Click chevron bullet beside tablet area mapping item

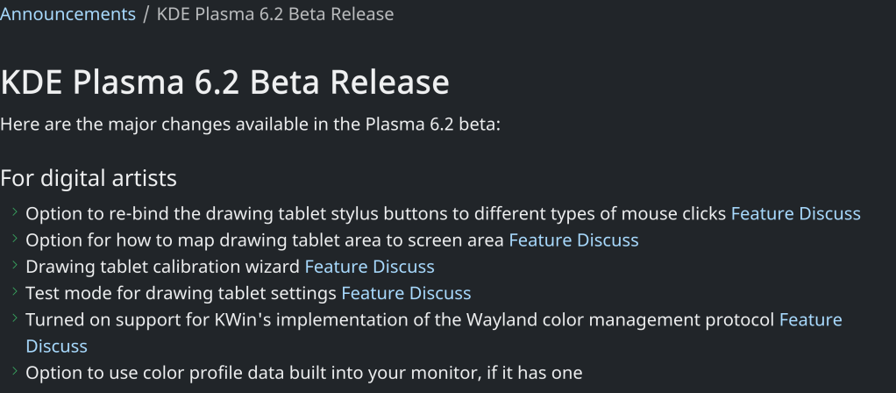pos(15,239)
